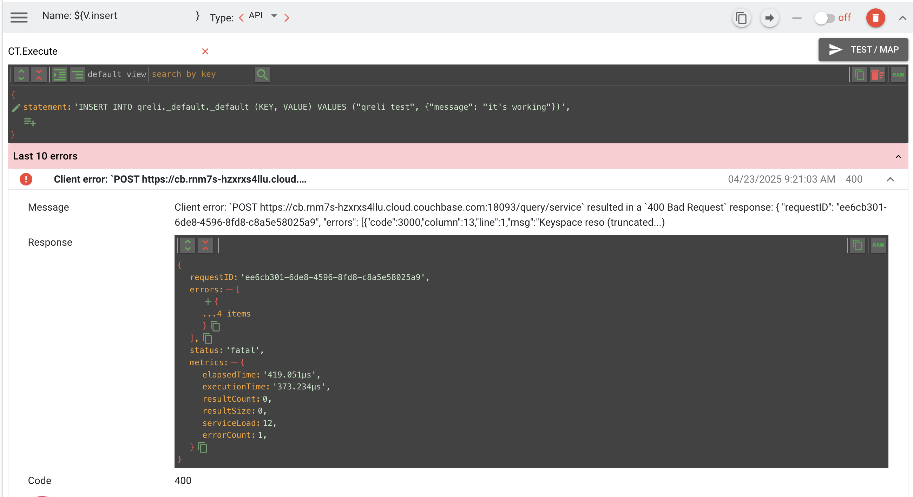913x497 pixels.
Task: Click the red delete trash button
Action: pos(875,18)
